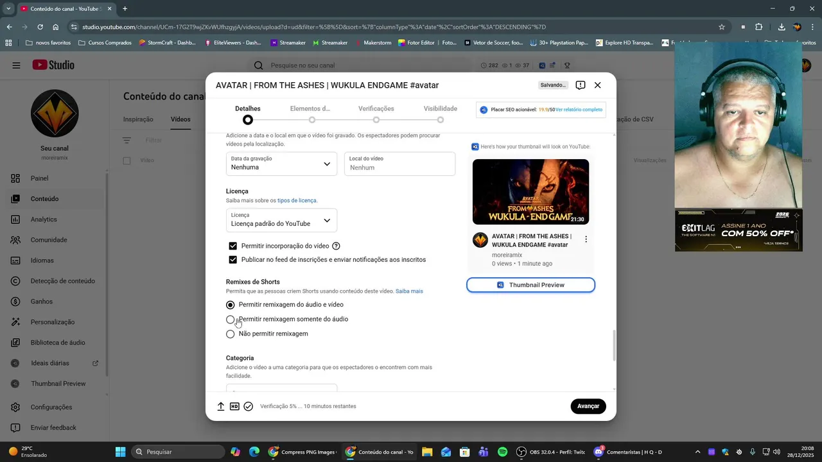Click the Windows taskbar Pesquisar box

pos(179,452)
